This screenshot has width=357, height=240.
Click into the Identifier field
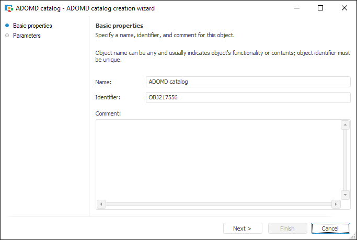tap(248, 98)
